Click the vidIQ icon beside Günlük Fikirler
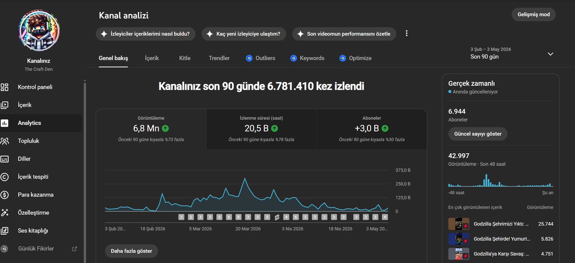575x263 pixels. point(5,249)
